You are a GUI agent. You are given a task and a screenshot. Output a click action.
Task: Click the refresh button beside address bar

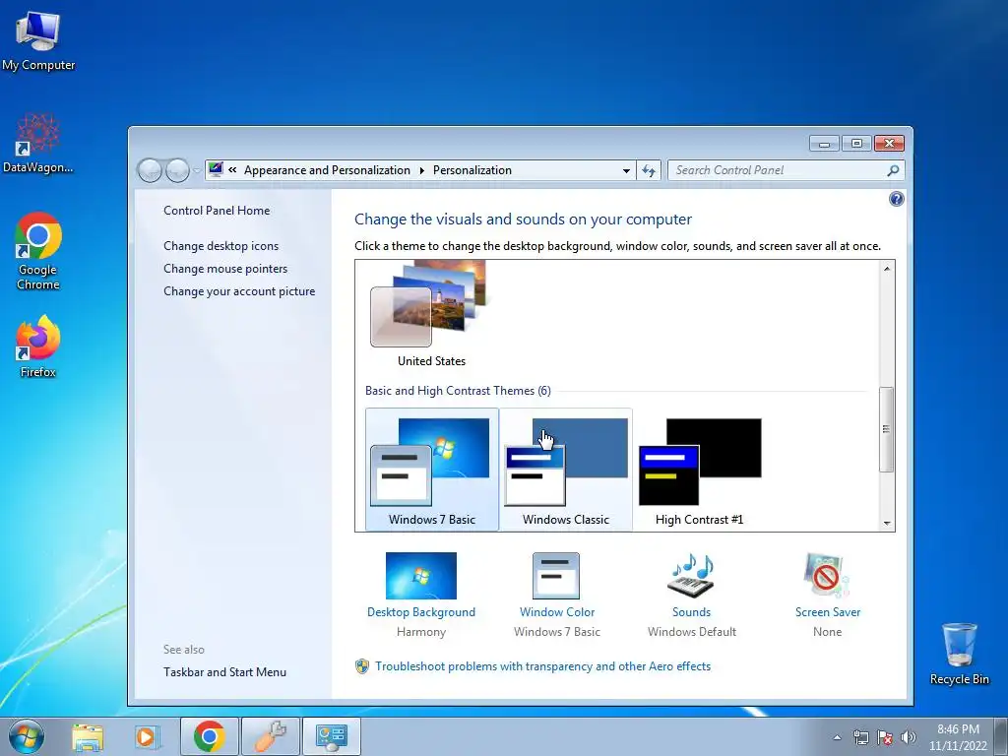pyautogui.click(x=649, y=170)
